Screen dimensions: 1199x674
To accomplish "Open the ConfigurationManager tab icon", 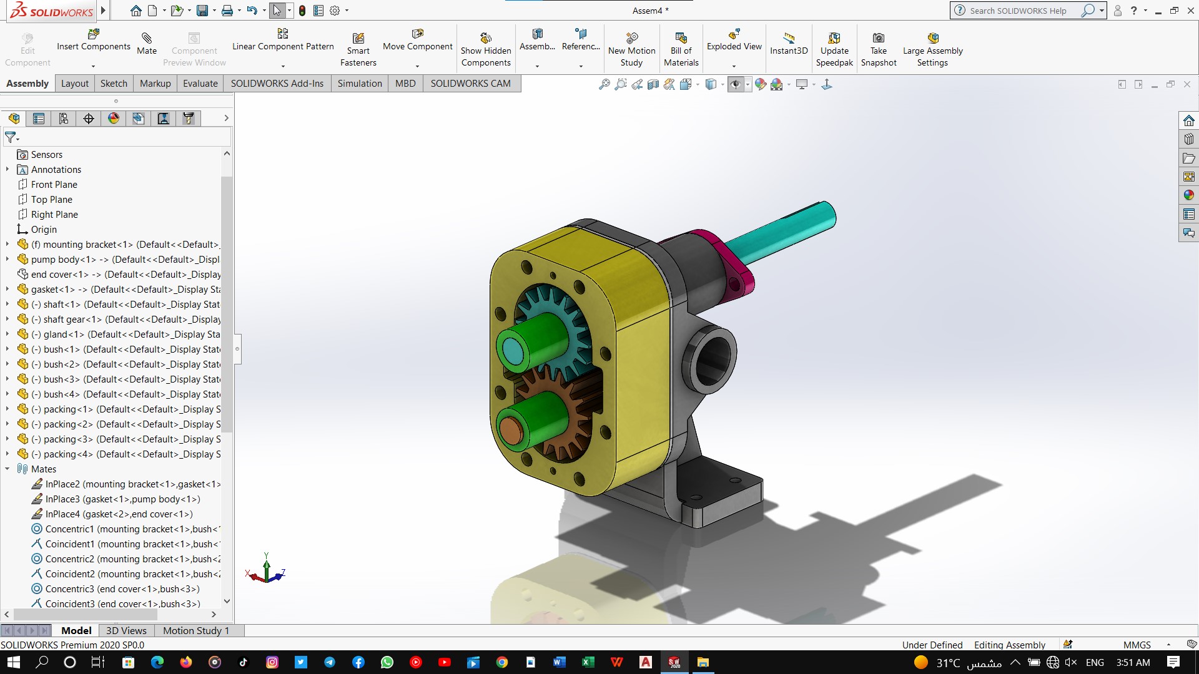I will point(64,119).
